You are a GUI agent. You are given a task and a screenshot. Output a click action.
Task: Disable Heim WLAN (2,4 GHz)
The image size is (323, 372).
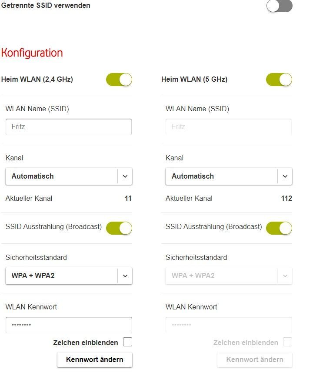point(119,80)
